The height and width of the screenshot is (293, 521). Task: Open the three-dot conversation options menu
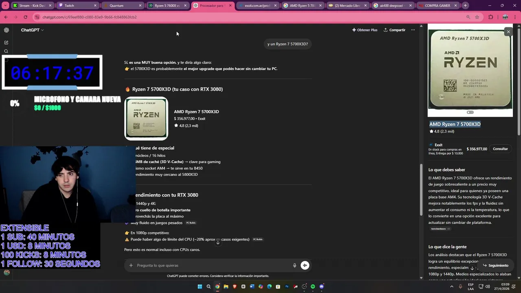coord(413,30)
